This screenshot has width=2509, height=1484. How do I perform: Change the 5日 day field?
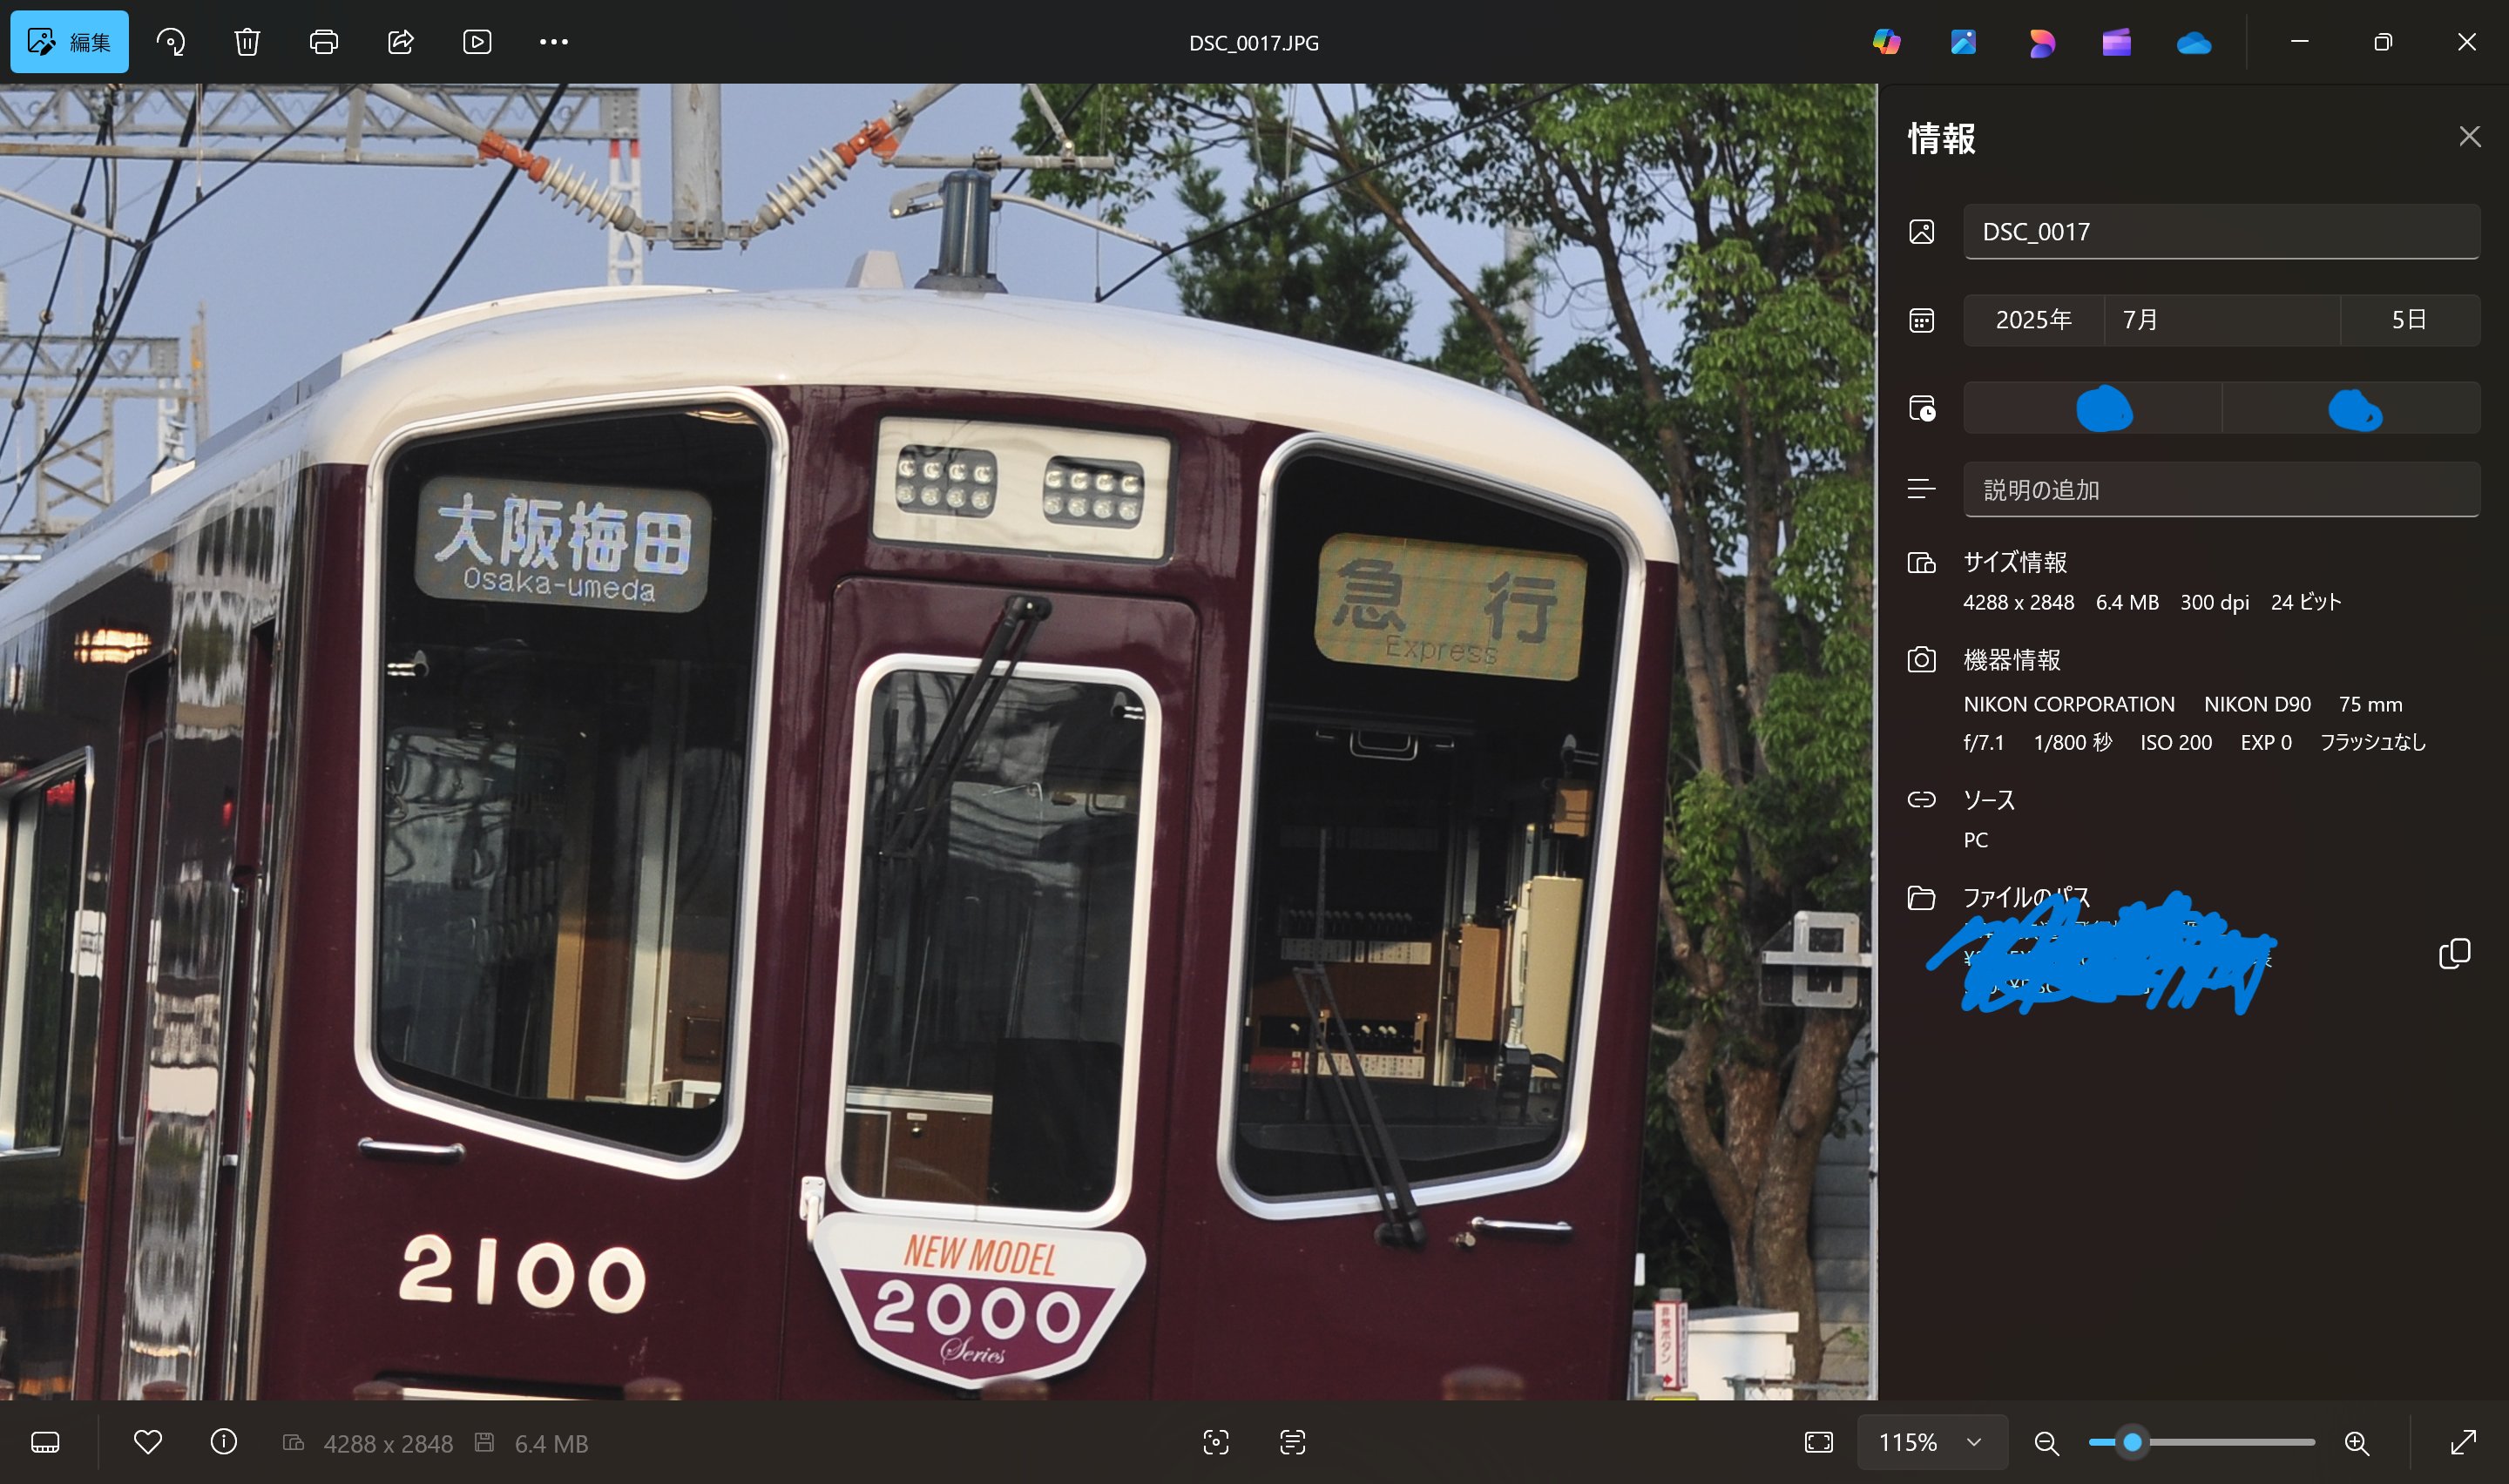pyautogui.click(x=2410, y=320)
